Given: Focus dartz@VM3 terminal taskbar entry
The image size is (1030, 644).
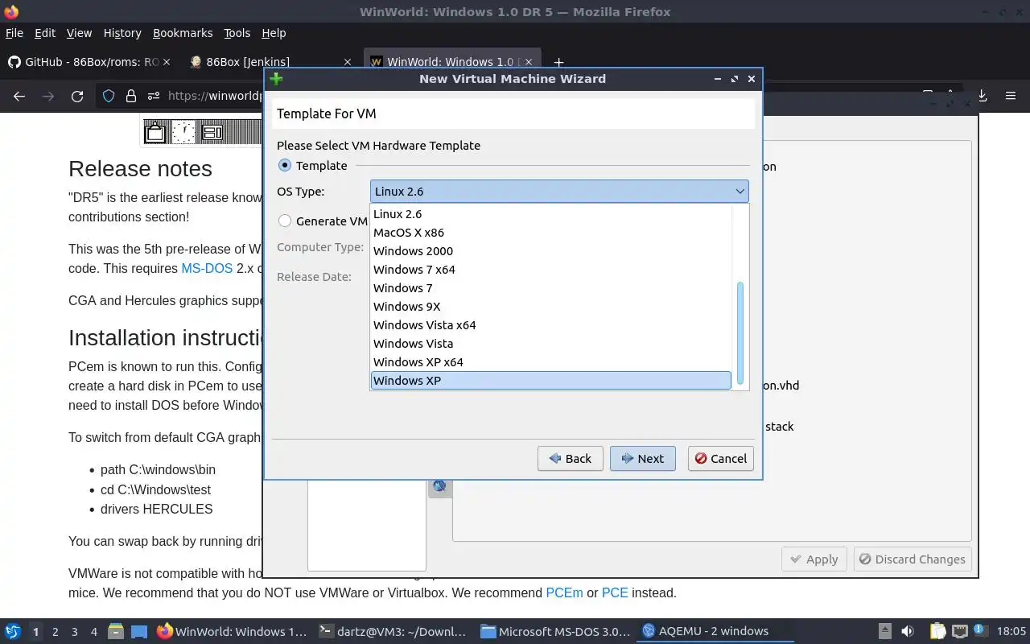Looking at the screenshot, I should tap(393, 631).
